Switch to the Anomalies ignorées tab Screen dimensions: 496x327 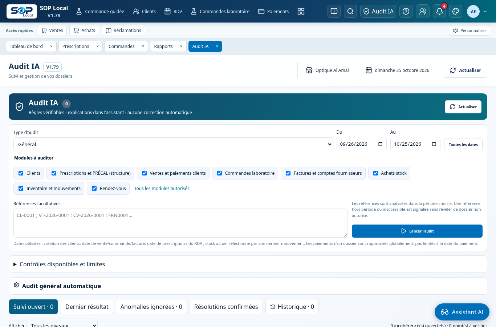[x=151, y=307]
